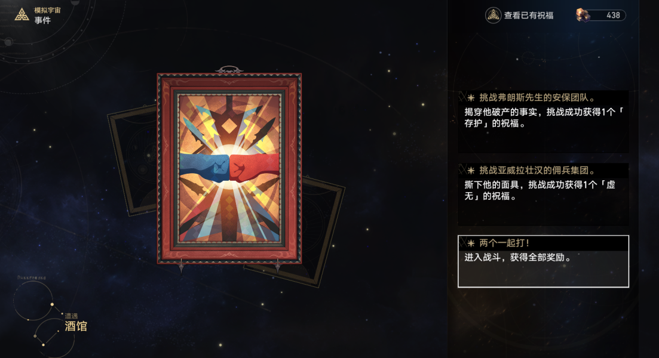This screenshot has width=659, height=358.
Task: Choose option 挑战弗朗斯先生的安保团队
Action: pos(544,121)
